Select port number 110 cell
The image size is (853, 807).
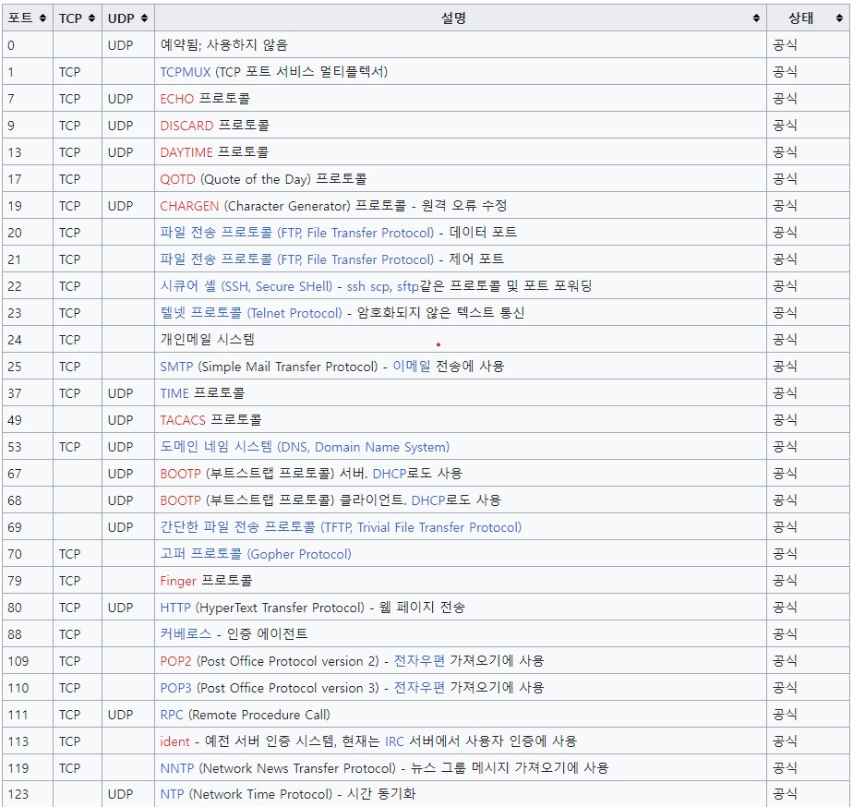click(28, 688)
